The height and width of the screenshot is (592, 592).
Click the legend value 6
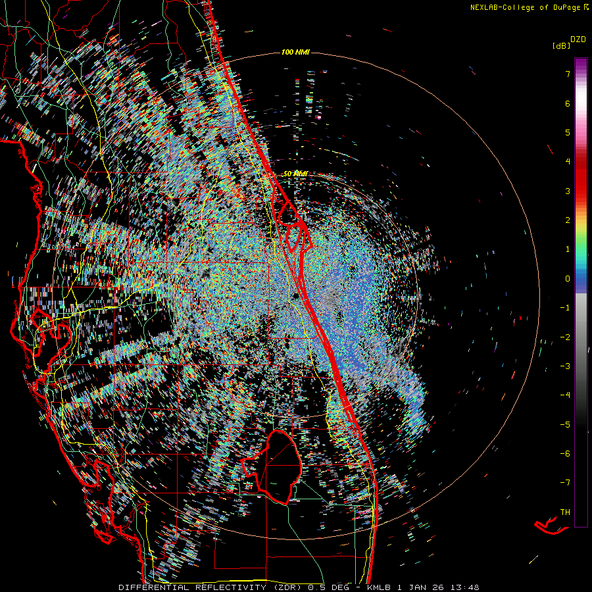tap(568, 103)
